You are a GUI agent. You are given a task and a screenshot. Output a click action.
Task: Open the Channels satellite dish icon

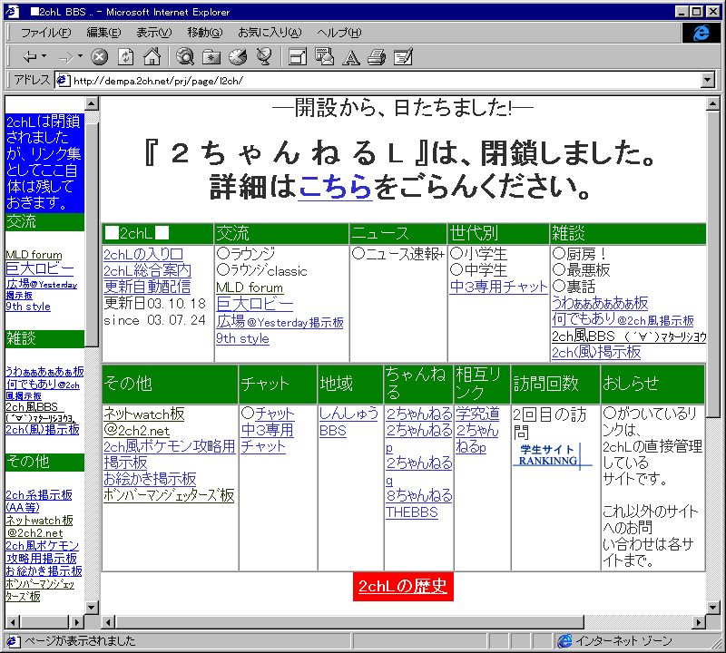264,57
